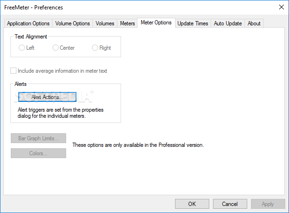The height and width of the screenshot is (213, 289).
Task: Click the Bar Graph Limits button
Action: pos(38,138)
